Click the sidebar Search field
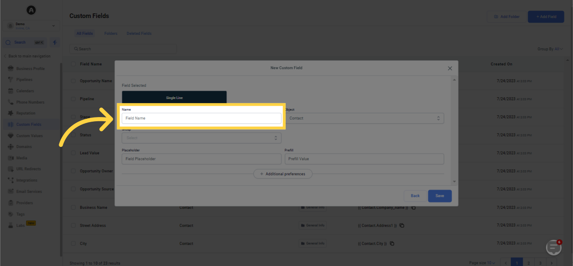The width and height of the screenshot is (573, 266). coord(25,42)
